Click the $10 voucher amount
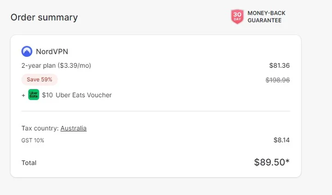 tap(47, 95)
